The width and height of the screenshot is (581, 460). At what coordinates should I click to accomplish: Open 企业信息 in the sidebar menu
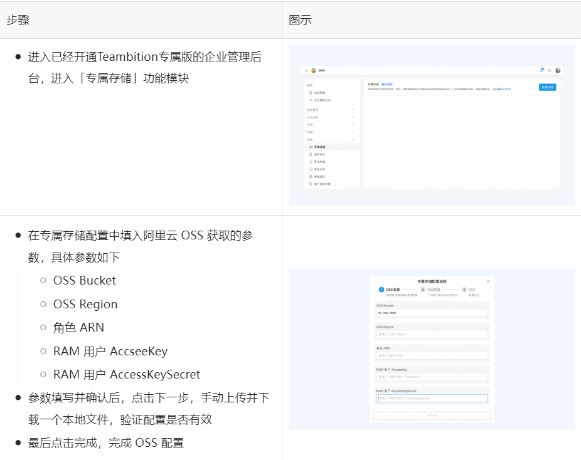click(319, 93)
